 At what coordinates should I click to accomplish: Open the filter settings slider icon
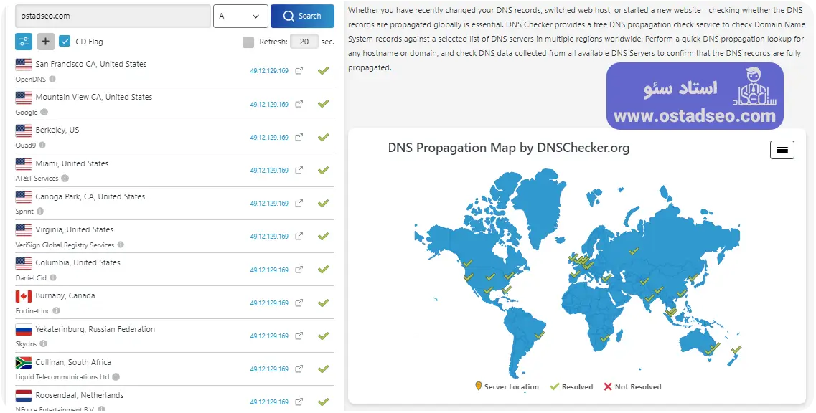(24, 42)
